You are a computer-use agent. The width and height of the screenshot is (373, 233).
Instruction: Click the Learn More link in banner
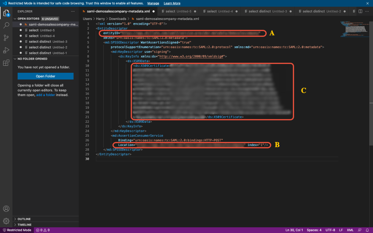coord(172,3)
